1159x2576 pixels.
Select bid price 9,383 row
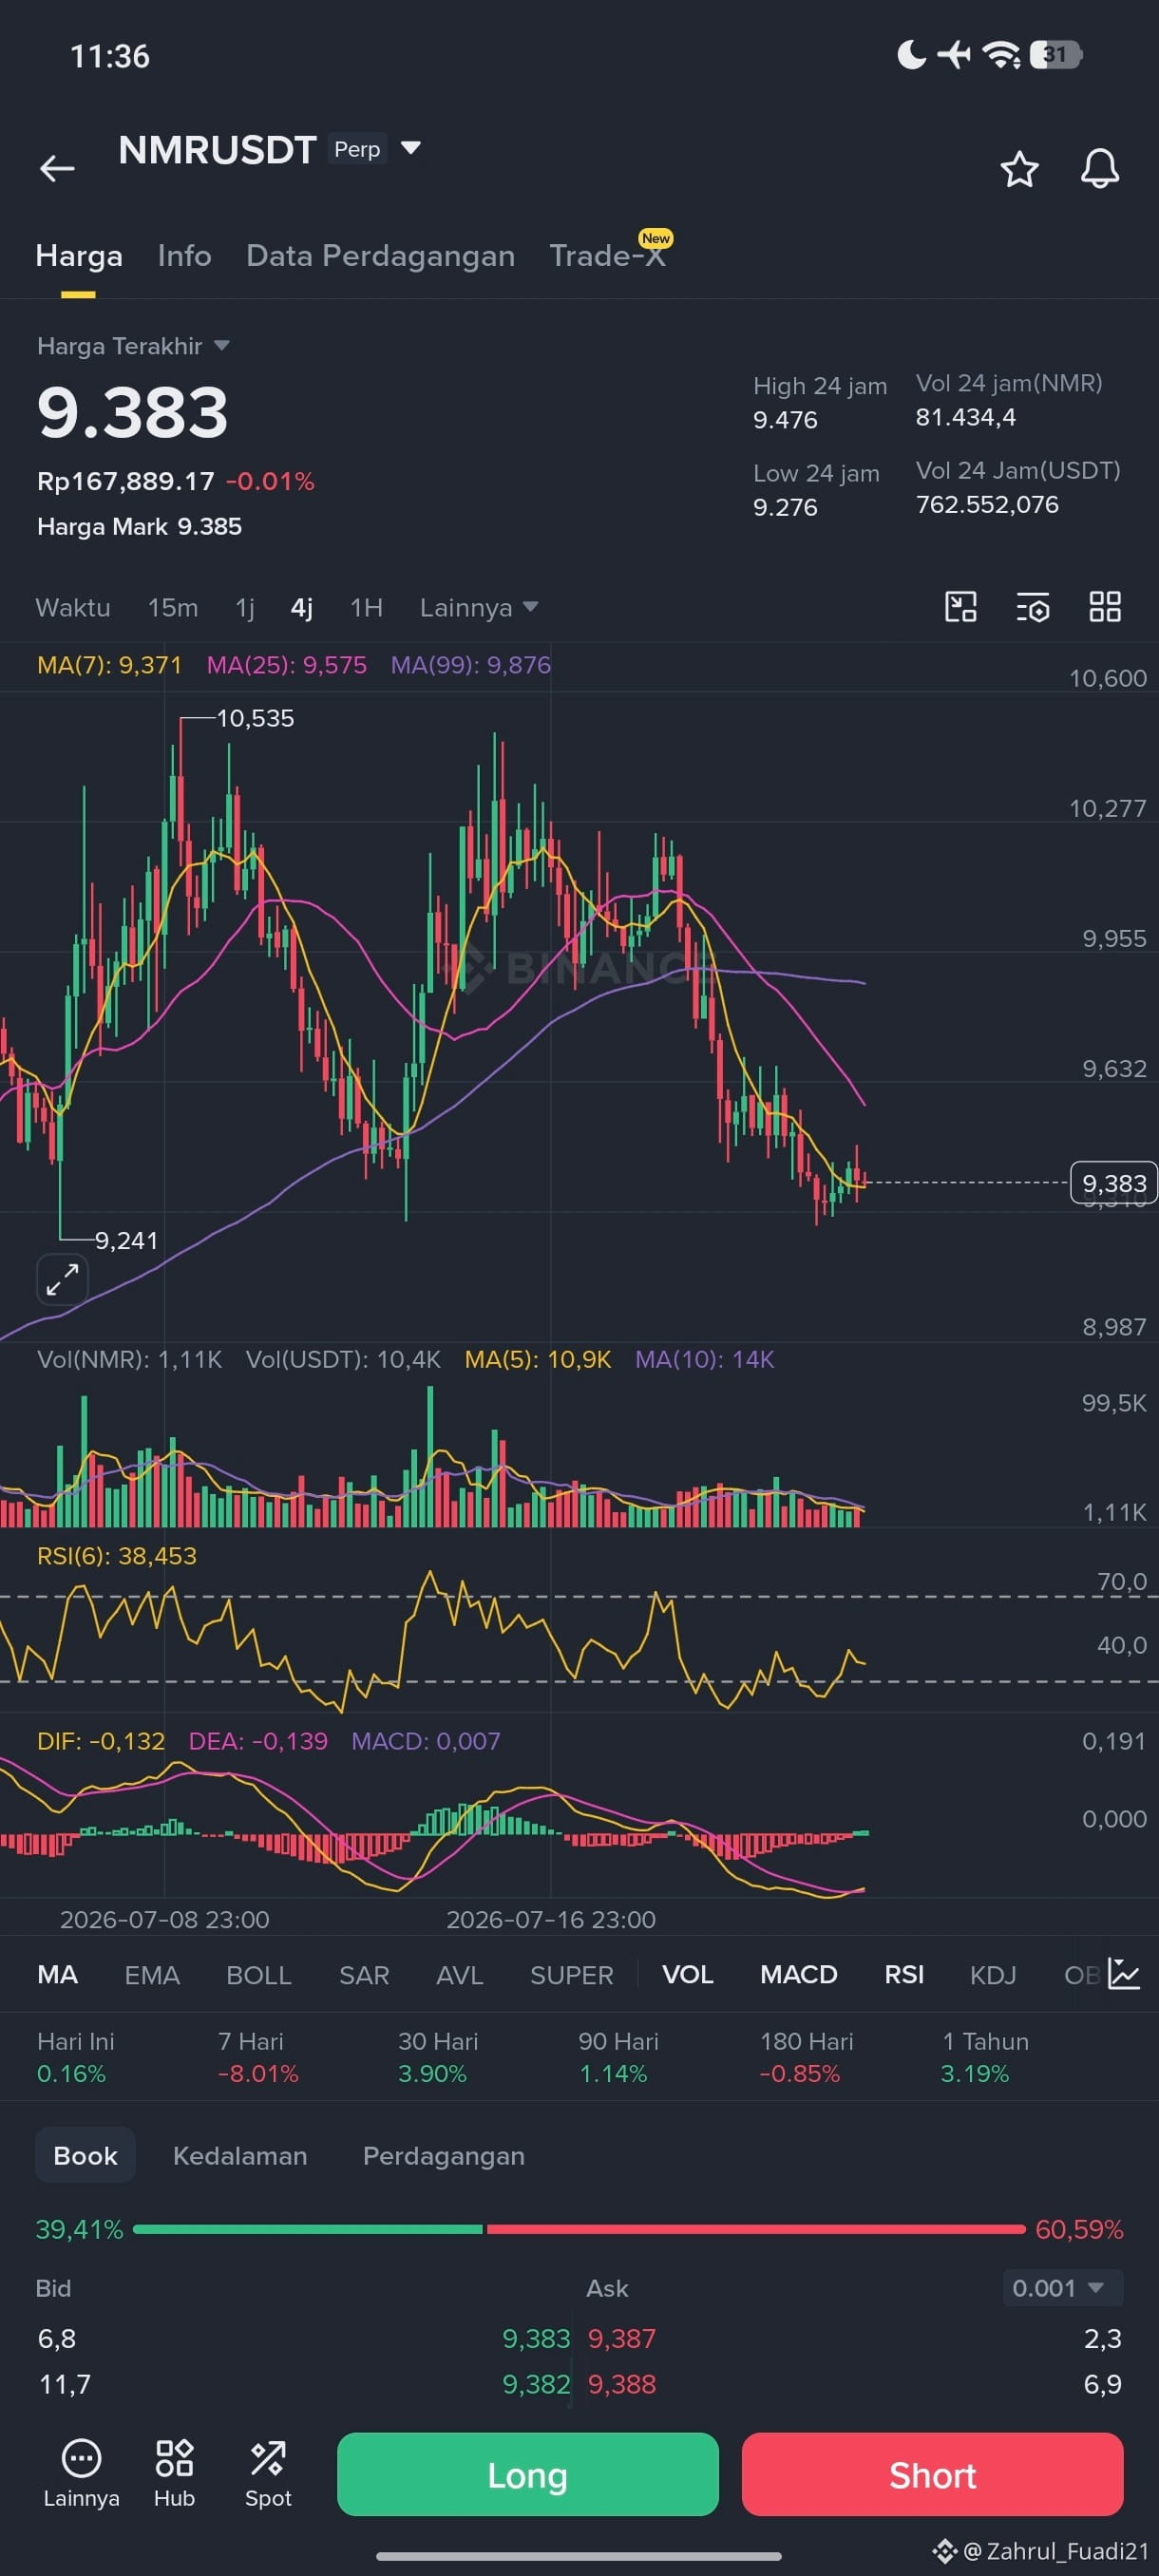[304, 2338]
